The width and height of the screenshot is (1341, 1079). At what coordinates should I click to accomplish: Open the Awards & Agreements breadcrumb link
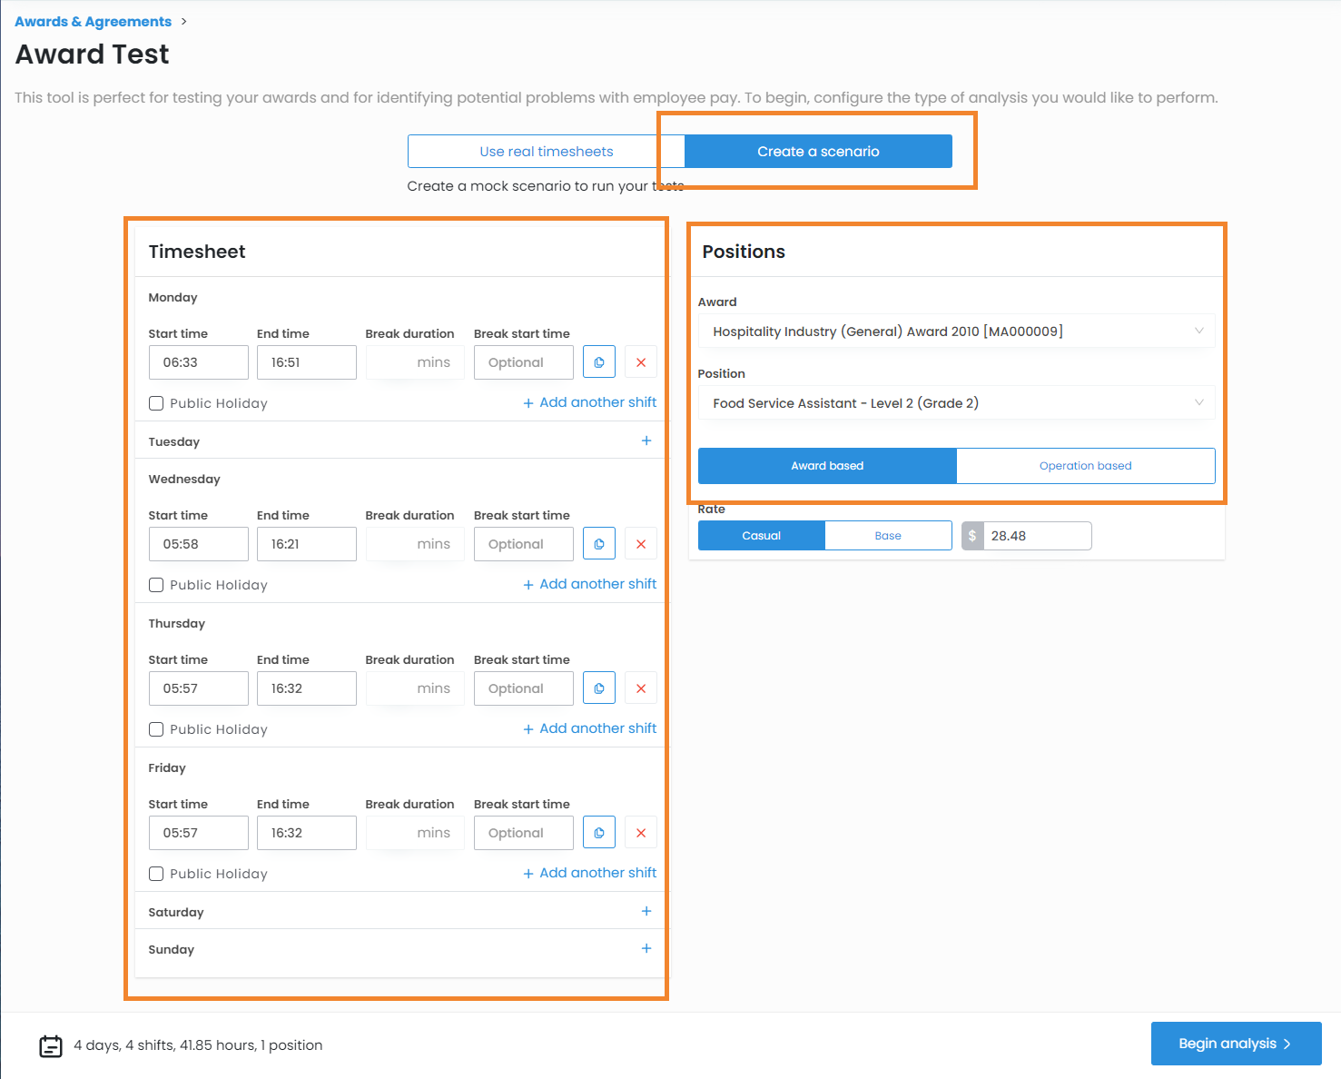(93, 22)
